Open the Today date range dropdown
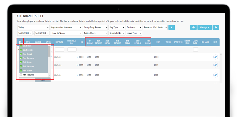This screenshot has width=237, height=117. click(x=33, y=27)
